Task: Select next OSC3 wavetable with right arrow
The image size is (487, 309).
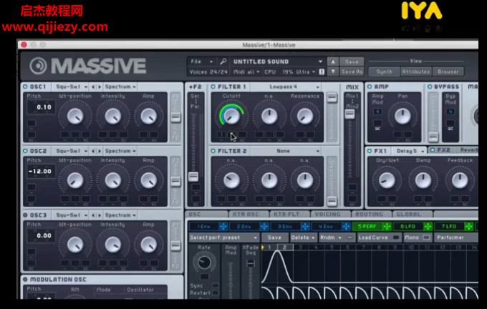Action: click(100, 215)
